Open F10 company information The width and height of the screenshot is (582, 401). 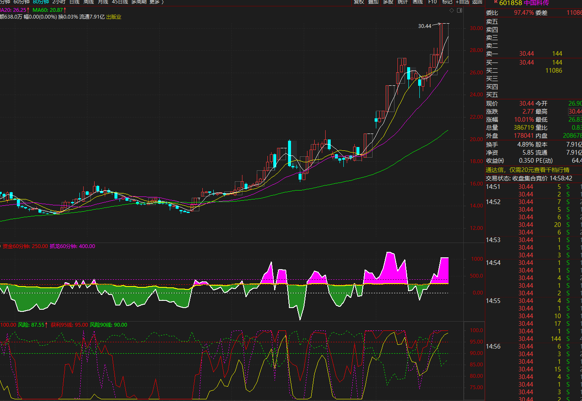(432, 2)
